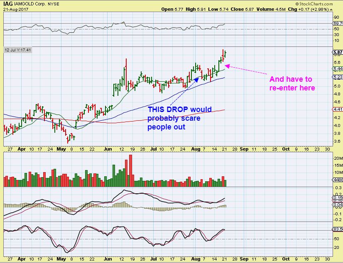The image size is (343, 263).
Task: Click the 20 level on the stochastic scale
Action: pos(336,248)
